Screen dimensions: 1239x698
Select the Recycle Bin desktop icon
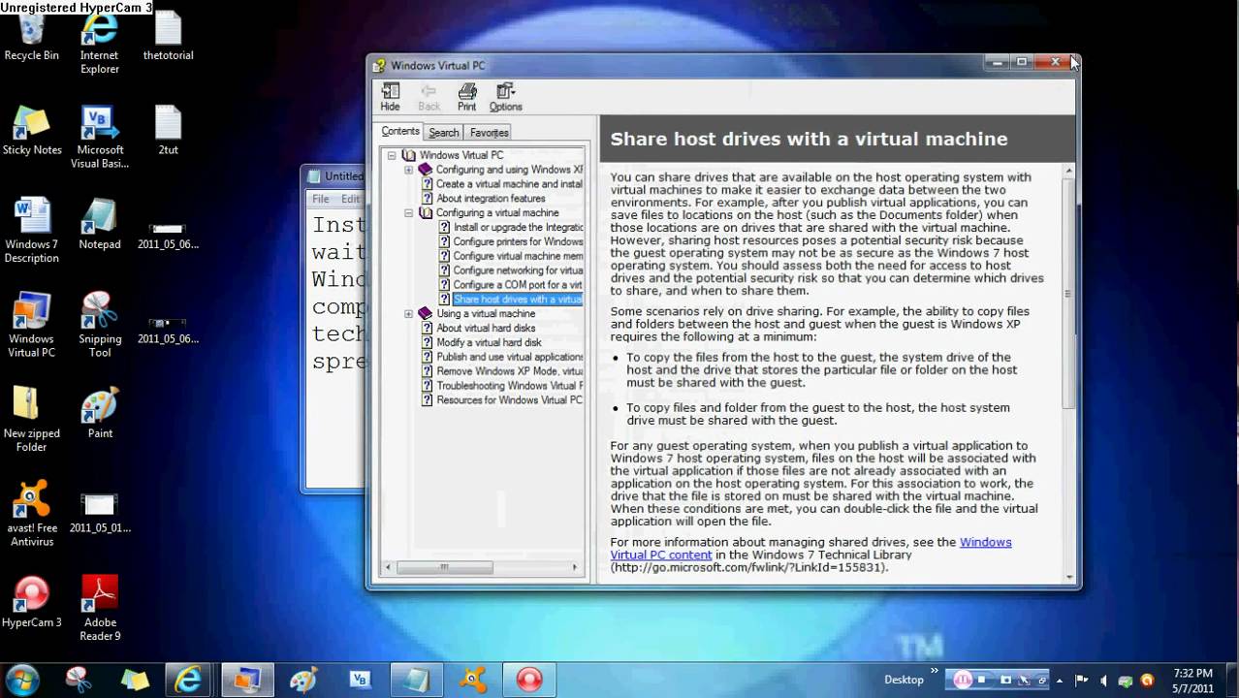31,37
